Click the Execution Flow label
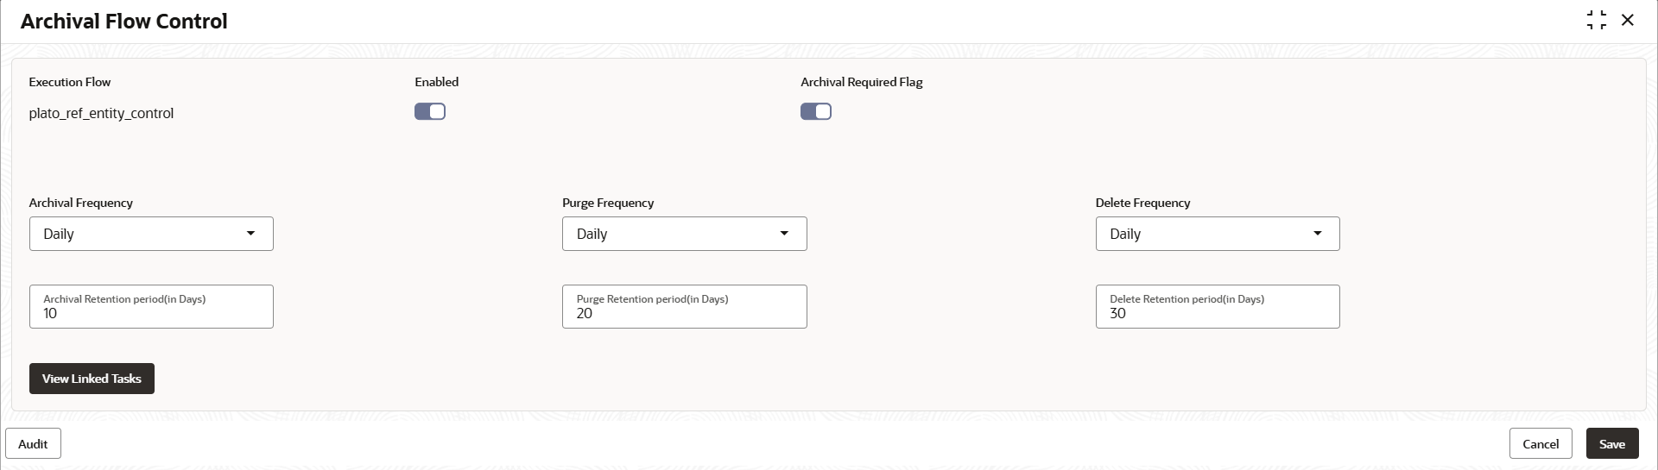The width and height of the screenshot is (1658, 470). click(x=70, y=82)
